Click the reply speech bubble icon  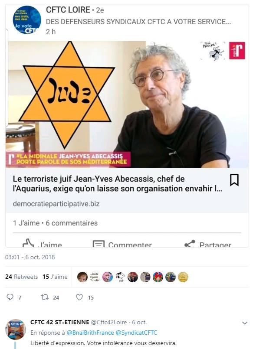(10, 297)
